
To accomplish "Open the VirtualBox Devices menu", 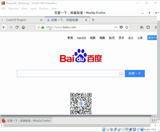I will [x=44, y=9].
